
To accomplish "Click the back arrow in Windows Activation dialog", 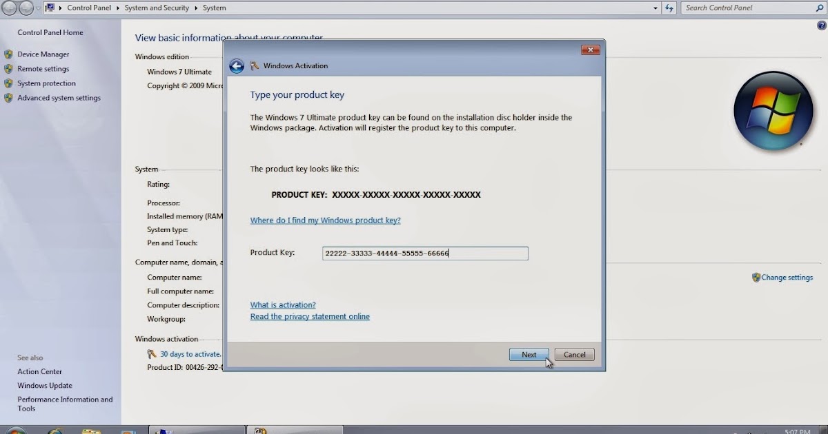I will [237, 66].
